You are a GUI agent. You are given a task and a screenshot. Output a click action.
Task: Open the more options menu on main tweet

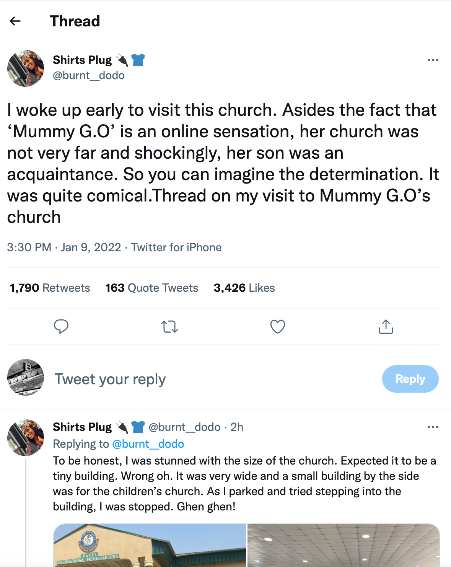pyautogui.click(x=433, y=60)
